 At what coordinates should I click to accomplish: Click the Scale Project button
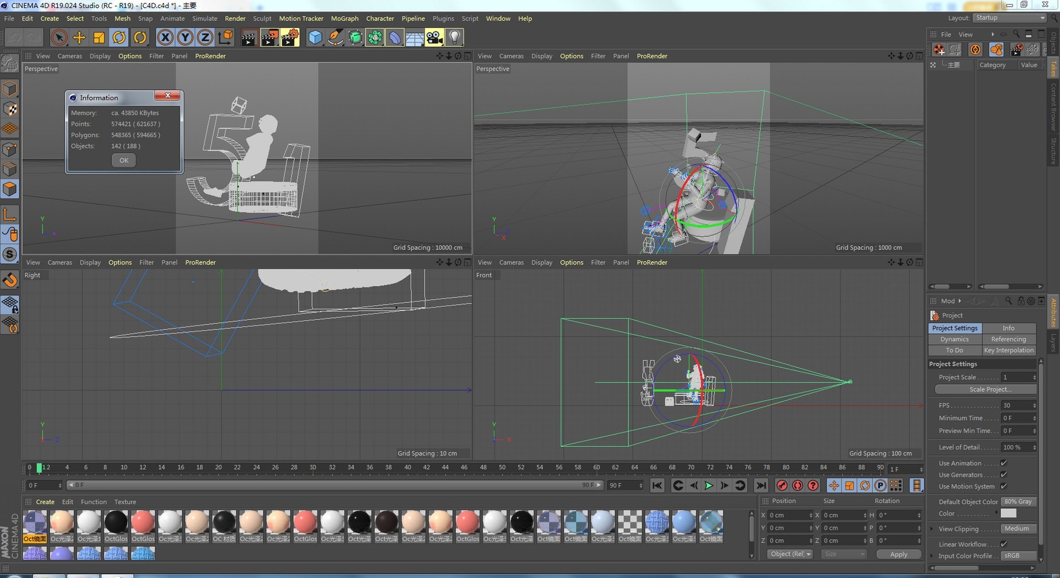(985, 389)
